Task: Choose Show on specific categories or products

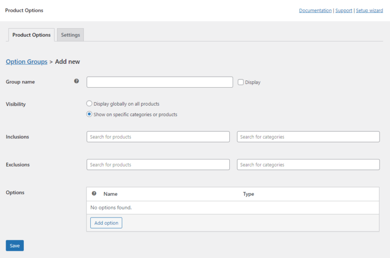Action: [89, 114]
